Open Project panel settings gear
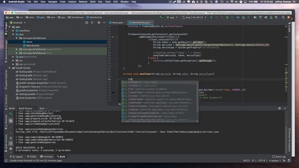Image resolution: width=299 pixels, height=168 pixels. (99, 22)
